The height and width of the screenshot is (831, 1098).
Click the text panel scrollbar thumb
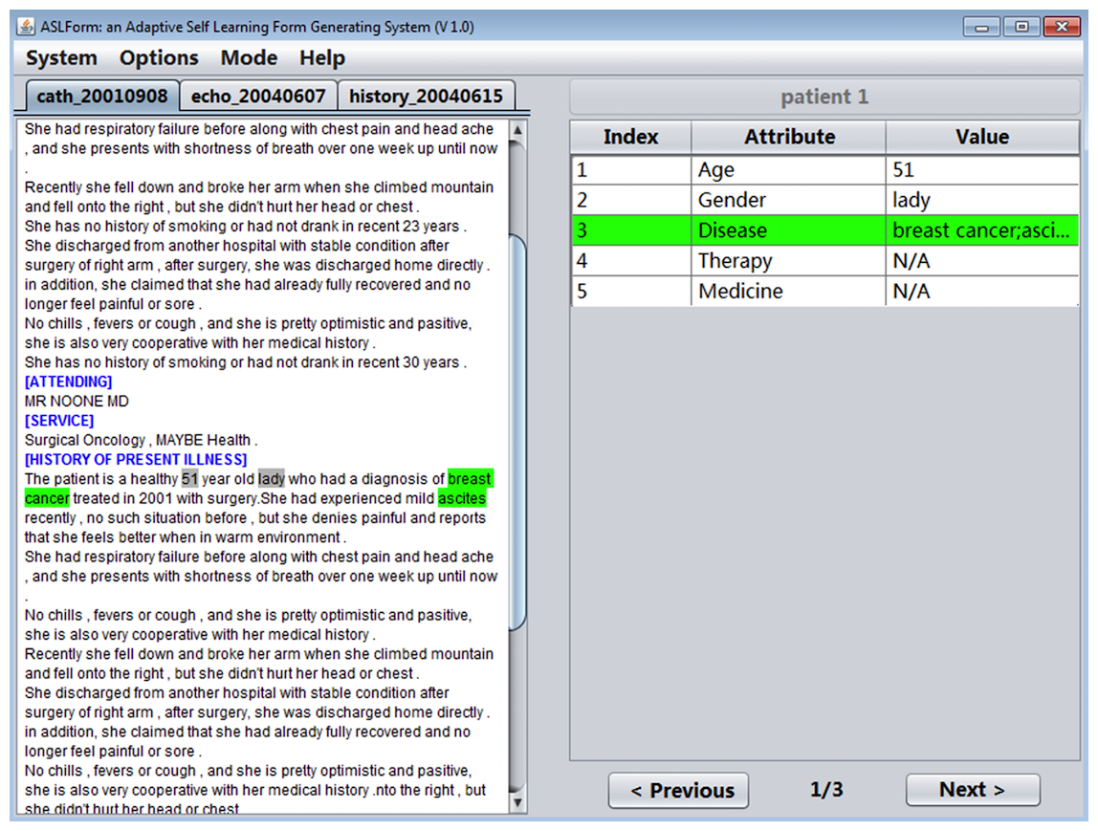(518, 430)
